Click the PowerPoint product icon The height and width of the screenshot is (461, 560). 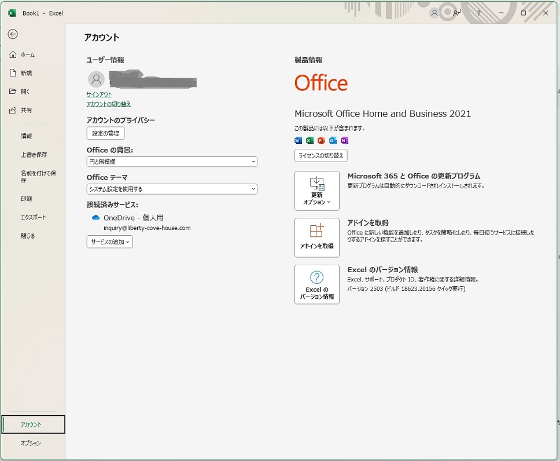coord(321,141)
